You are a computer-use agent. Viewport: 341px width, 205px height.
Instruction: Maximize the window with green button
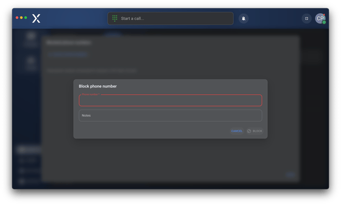[25, 18]
